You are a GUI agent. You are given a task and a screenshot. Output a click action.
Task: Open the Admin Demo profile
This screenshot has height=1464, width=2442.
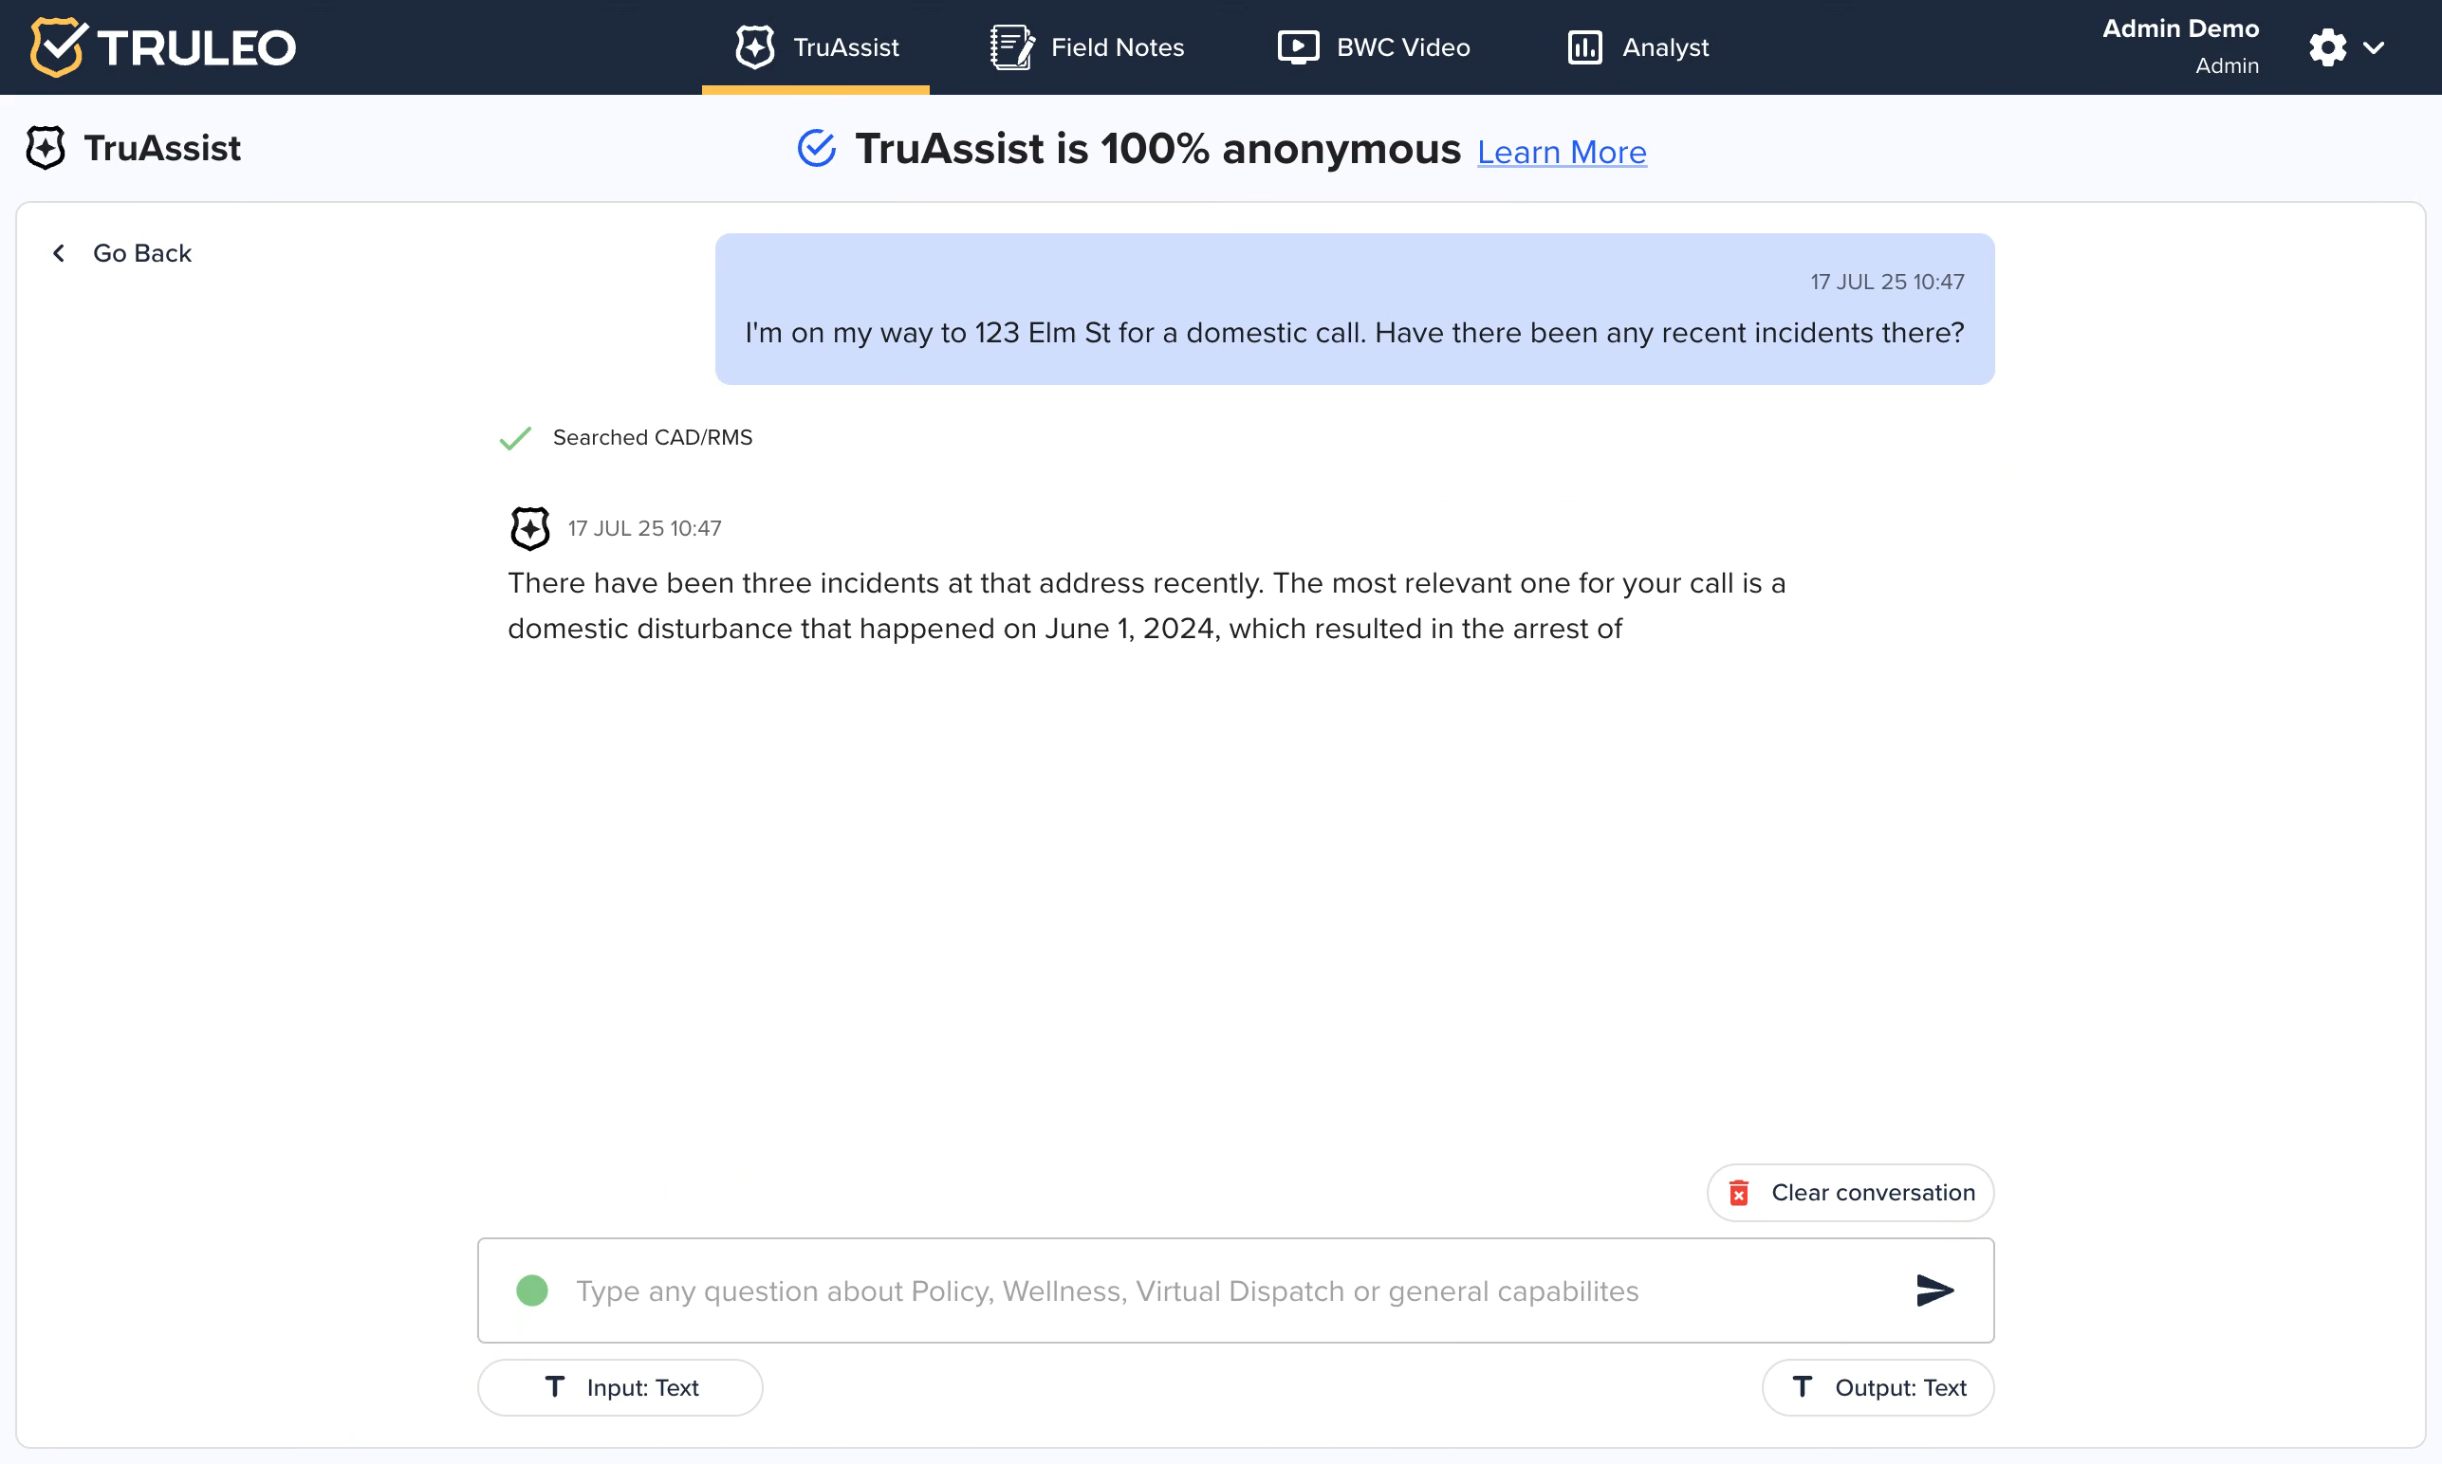pyautogui.click(x=2179, y=46)
